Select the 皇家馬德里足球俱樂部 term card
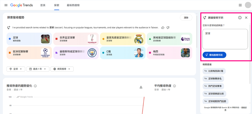This screenshot has width=252, height=114. (x=123, y=39)
